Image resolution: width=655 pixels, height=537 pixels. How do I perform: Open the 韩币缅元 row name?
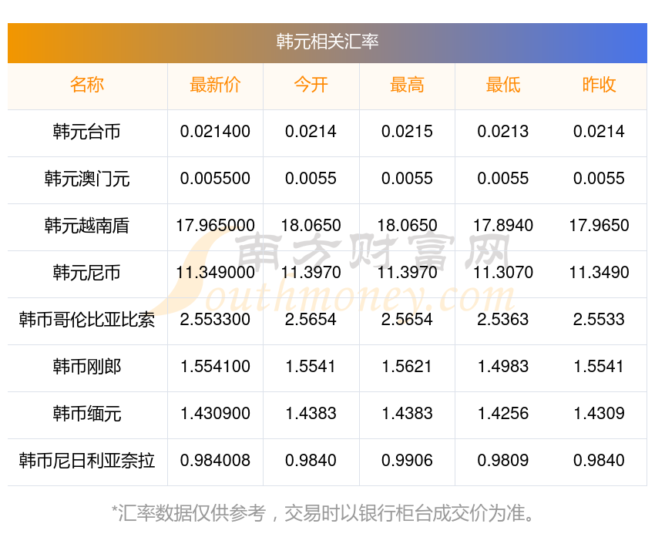pyautogui.click(x=87, y=414)
